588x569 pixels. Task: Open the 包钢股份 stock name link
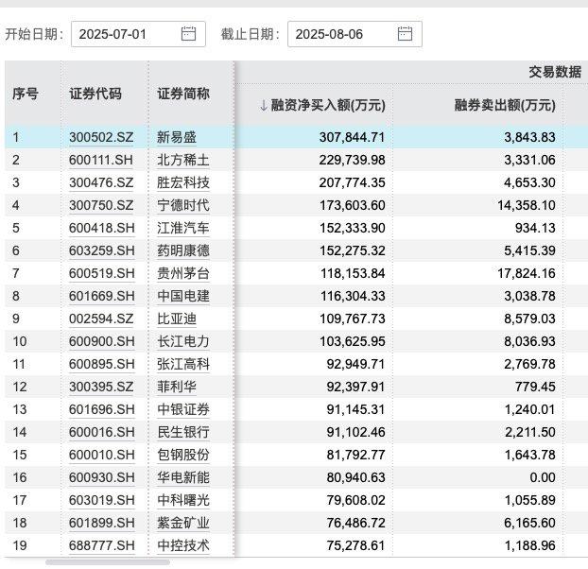click(183, 455)
